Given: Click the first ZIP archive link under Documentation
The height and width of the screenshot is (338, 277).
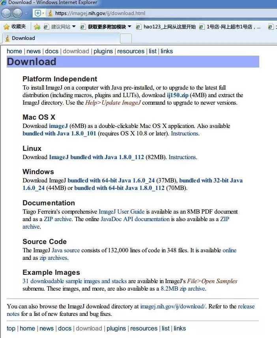Looking at the screenshot, I should click(x=58, y=219).
